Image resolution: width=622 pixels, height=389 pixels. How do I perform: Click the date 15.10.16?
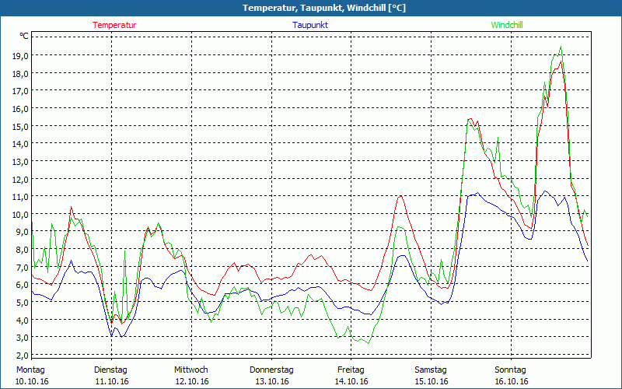432,381
